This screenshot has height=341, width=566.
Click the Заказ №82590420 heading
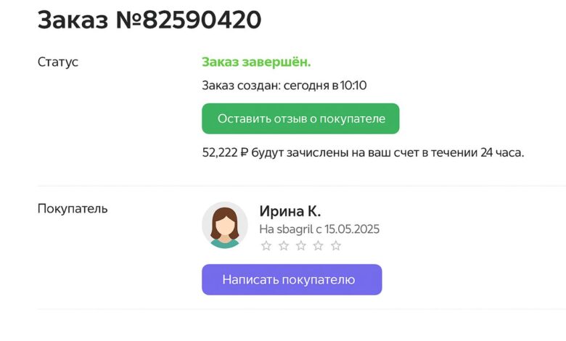click(x=149, y=20)
